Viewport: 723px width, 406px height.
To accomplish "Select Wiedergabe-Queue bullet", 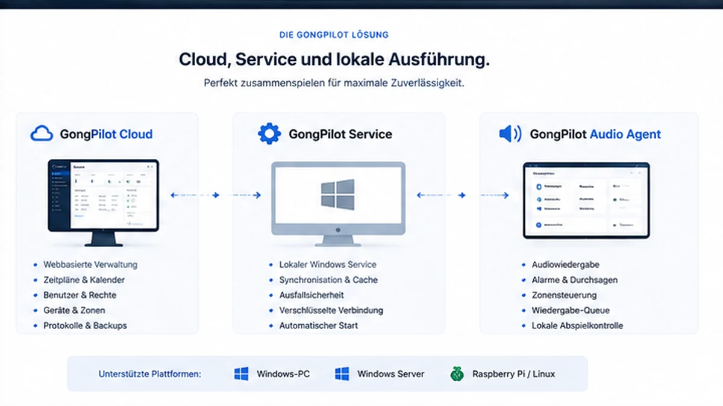I will pos(571,310).
